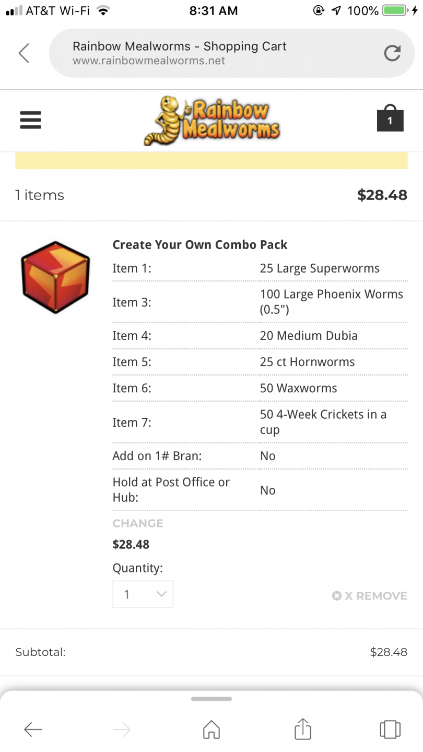Tap the back chevron beside address bar
The height and width of the screenshot is (752, 423).
24,53
